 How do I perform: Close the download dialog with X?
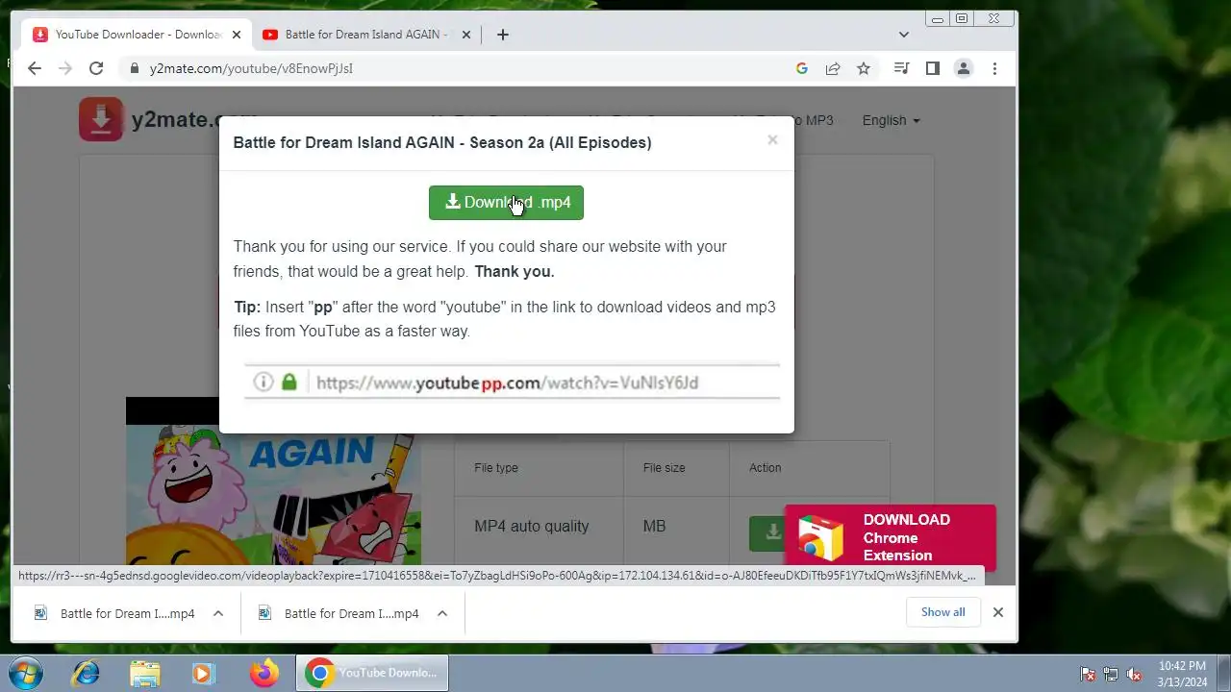click(772, 140)
